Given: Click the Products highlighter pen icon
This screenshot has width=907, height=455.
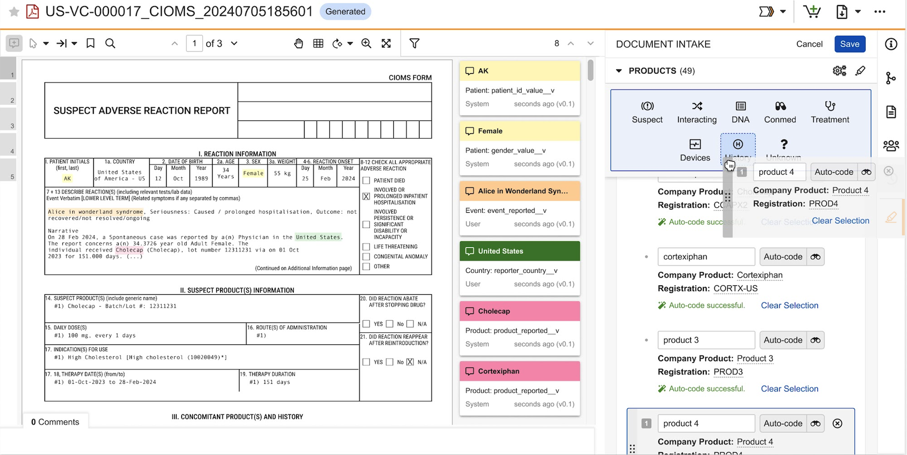Looking at the screenshot, I should point(860,71).
